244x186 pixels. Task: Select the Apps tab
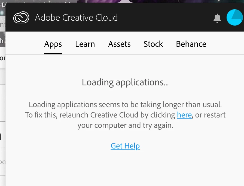click(x=53, y=44)
